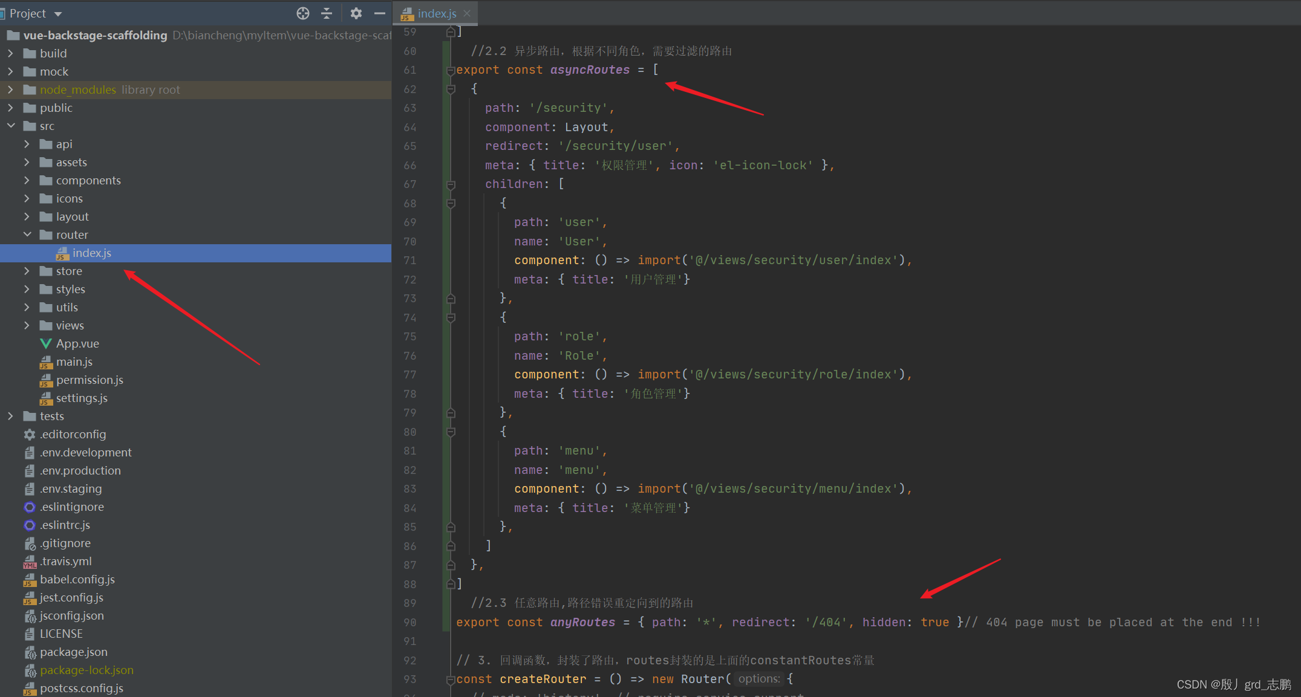Click the locate/select opened file target icon
Viewport: 1301px width, 697px height.
[x=303, y=13]
